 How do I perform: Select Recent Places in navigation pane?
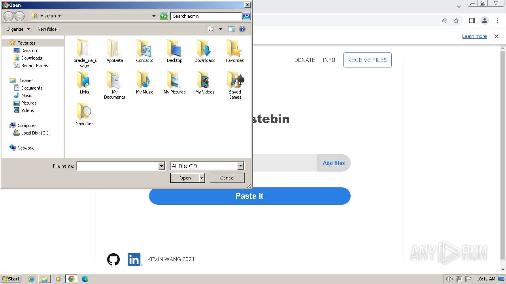[34, 65]
